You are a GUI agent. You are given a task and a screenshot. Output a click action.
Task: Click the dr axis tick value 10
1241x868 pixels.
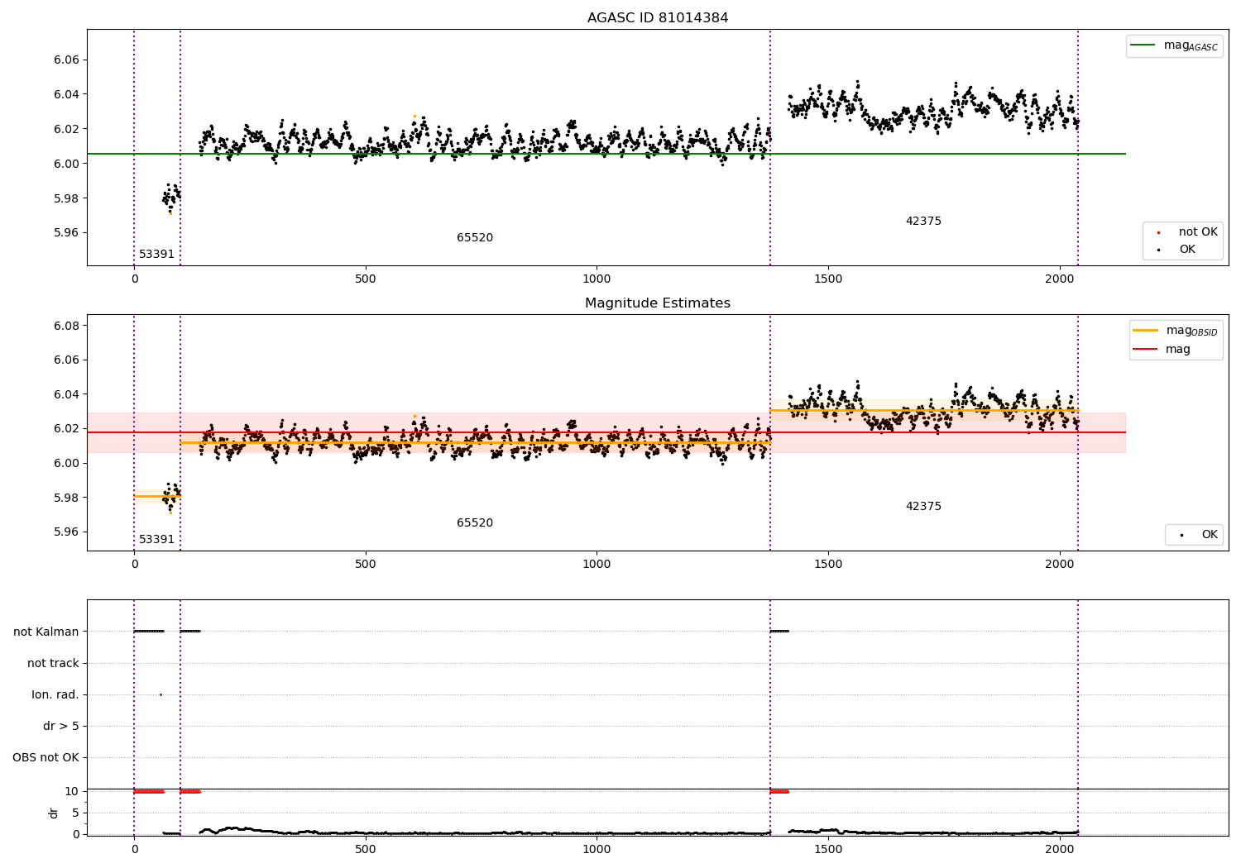tap(72, 791)
